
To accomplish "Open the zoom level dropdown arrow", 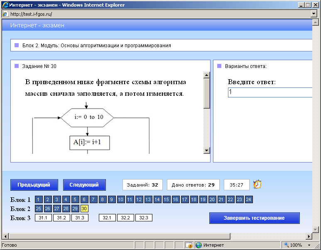I will click(x=309, y=245).
